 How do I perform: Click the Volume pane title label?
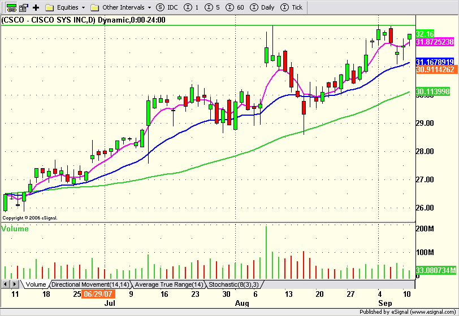coord(15,229)
